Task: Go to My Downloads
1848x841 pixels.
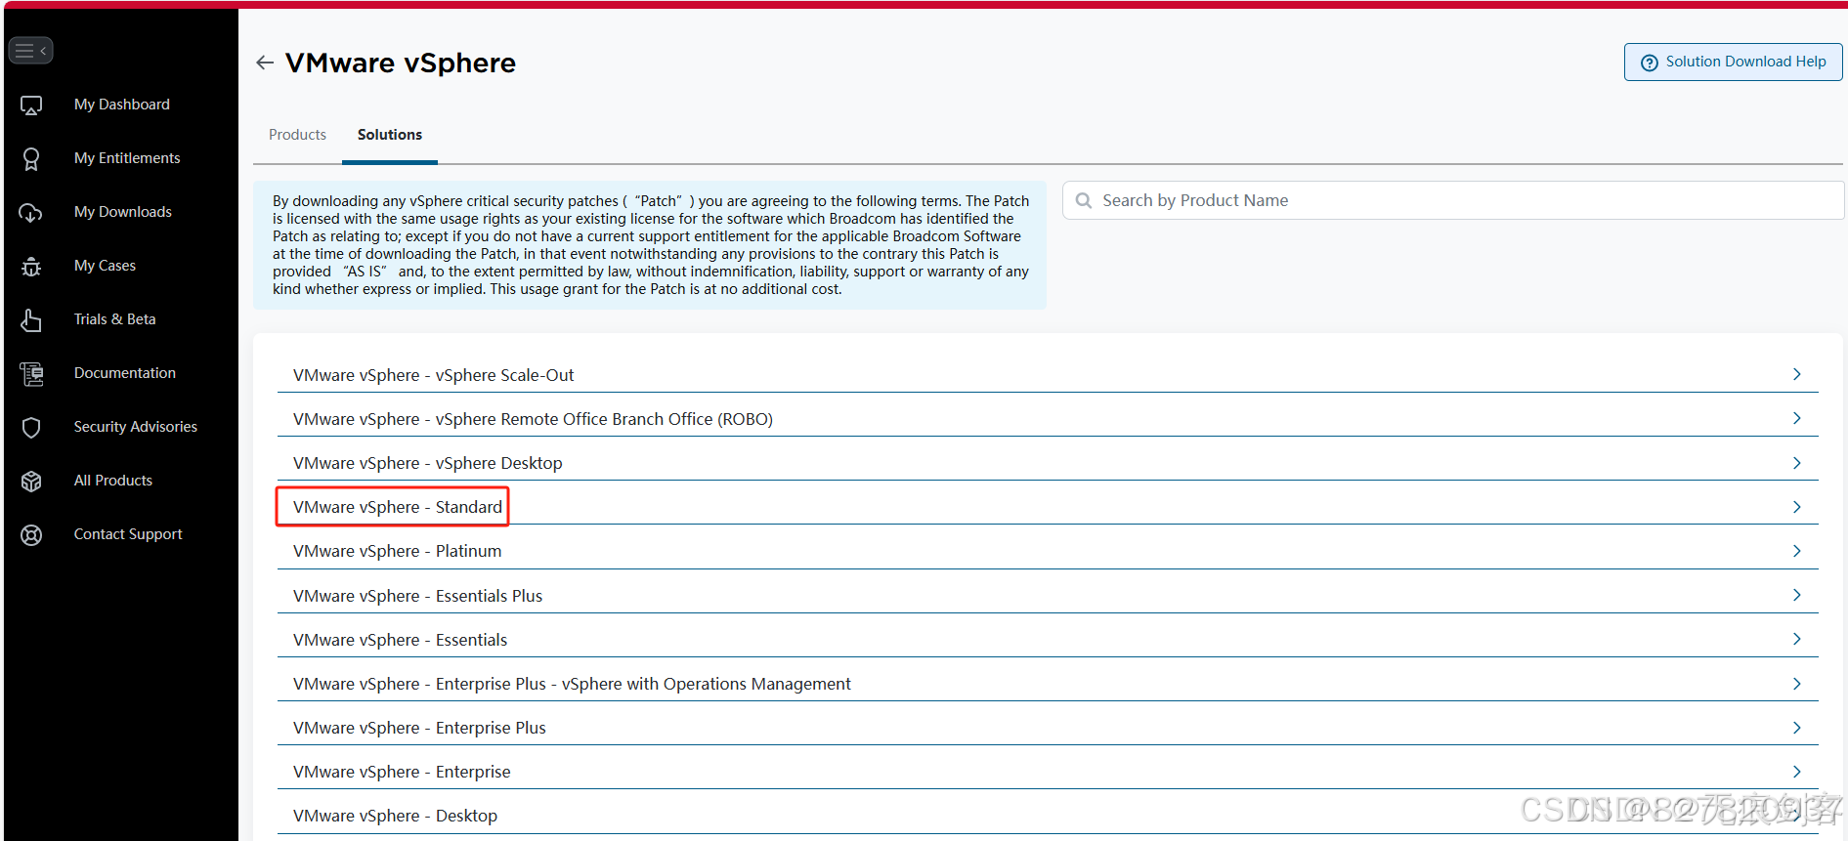Action: point(123,212)
